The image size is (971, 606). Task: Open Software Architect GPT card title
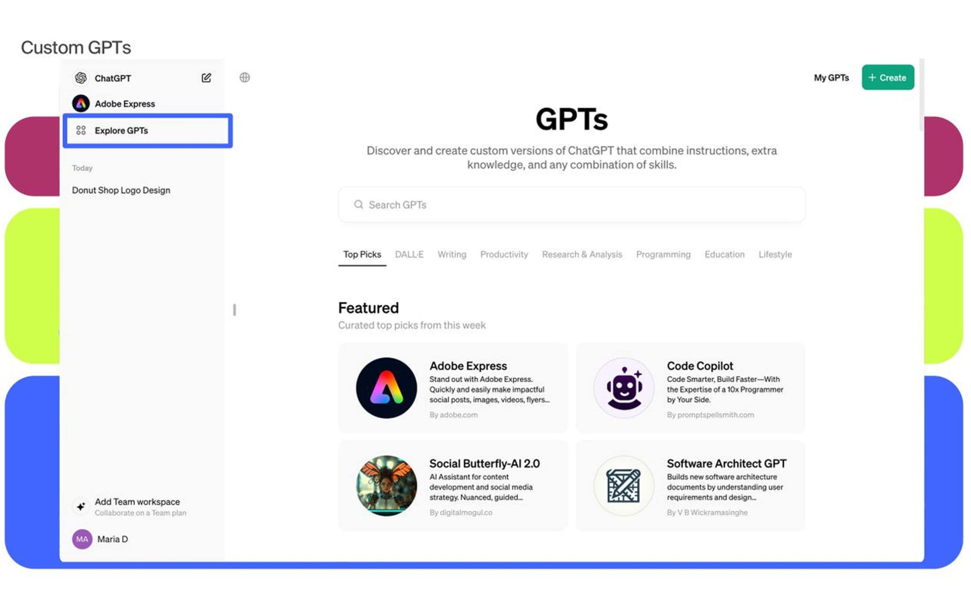[x=727, y=464]
